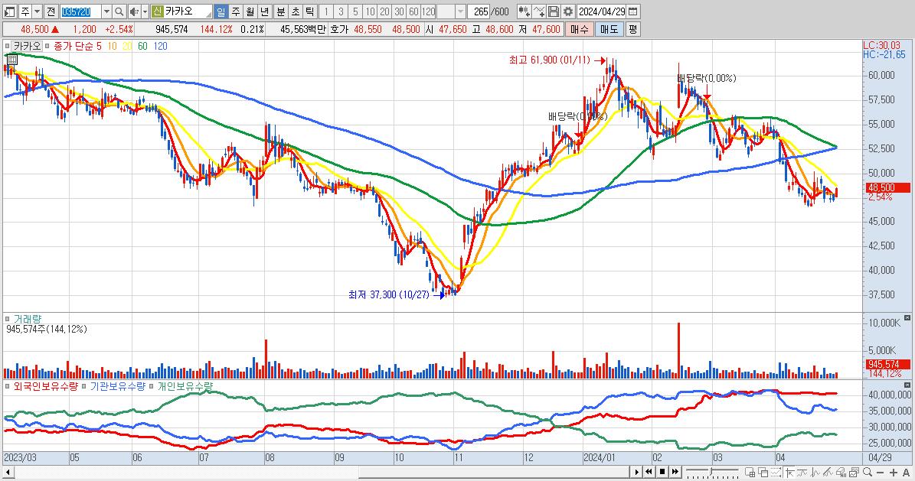The height and width of the screenshot is (481, 915).
Task: Click the interval 20 button
Action: (x=385, y=11)
